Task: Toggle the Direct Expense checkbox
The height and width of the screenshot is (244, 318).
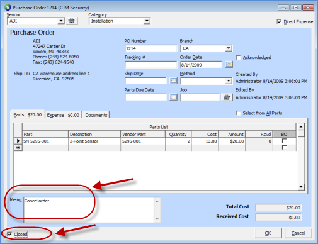Action: (279, 21)
